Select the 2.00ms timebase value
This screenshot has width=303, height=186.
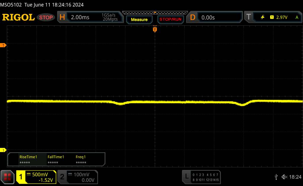[80, 17]
